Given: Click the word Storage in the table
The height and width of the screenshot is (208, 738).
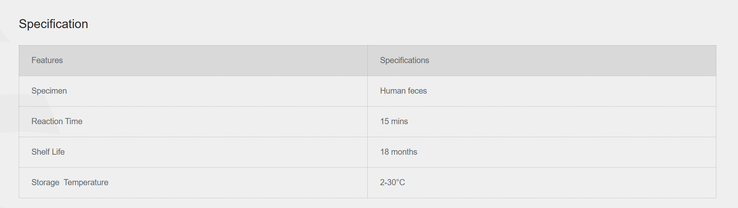Looking at the screenshot, I should (45, 182).
